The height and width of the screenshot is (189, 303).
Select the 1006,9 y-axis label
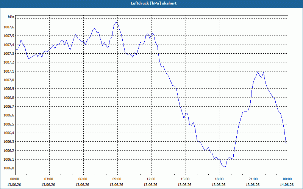coord(9,89)
